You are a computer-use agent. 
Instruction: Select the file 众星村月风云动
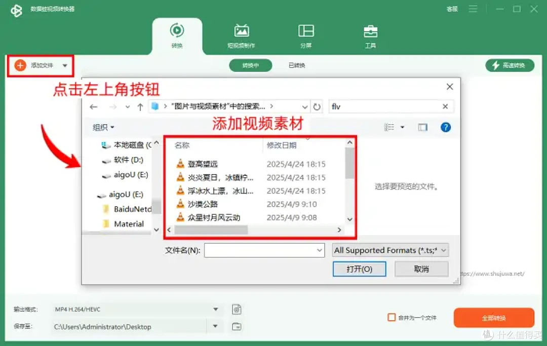pos(214,218)
